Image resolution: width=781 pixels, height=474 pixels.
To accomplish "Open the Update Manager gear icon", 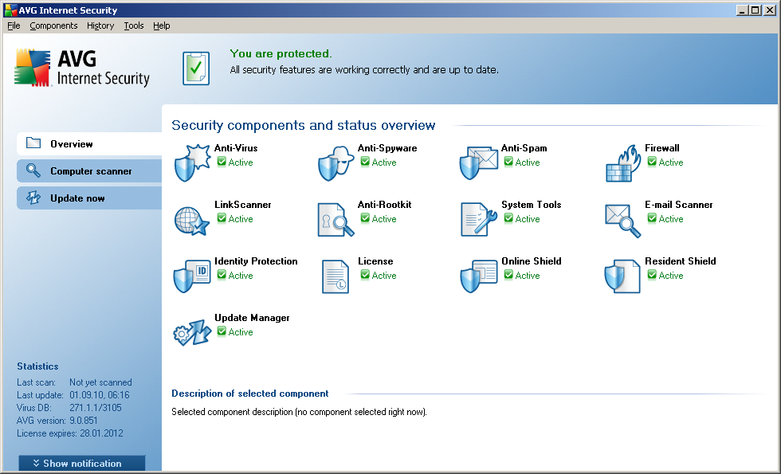I will pos(191,332).
